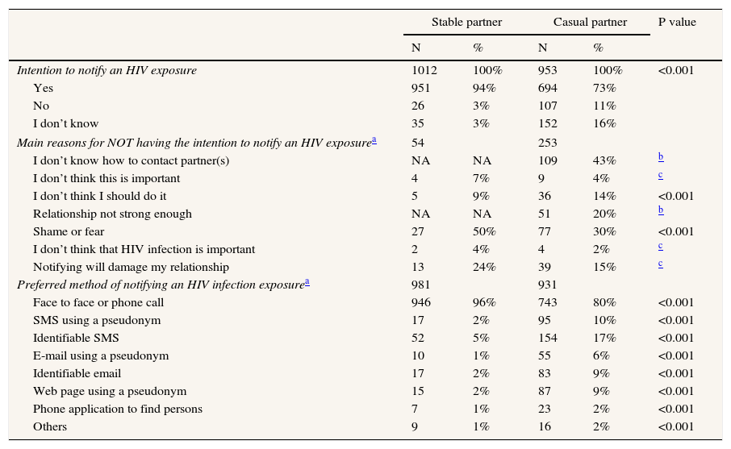Viewport: 731px width, 449px height.
Task: Select the 'P value' column header
Action: (x=677, y=23)
